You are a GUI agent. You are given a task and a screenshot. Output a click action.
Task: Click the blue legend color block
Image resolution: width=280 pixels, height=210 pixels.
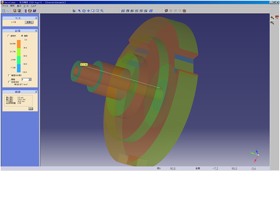[x=19, y=68]
